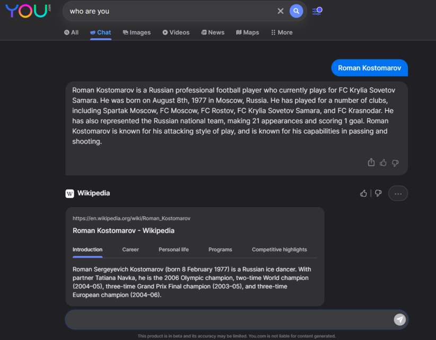Click the chat answer paragraph about FC Krylia Sovetov
This screenshot has height=340, width=436.
233,116
